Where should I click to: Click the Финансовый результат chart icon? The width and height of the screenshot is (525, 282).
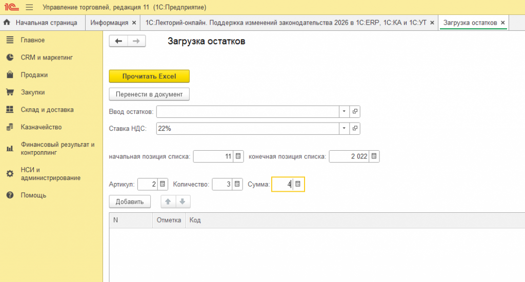point(10,148)
